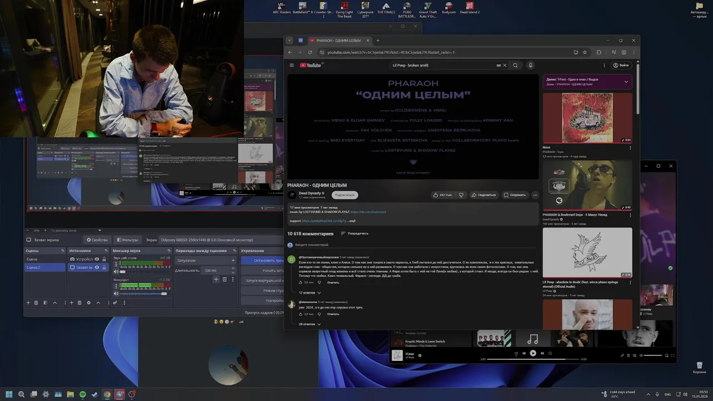713x401 pixels.
Task: Open Chrome tab search dropdown arrow
Action: tap(289, 40)
